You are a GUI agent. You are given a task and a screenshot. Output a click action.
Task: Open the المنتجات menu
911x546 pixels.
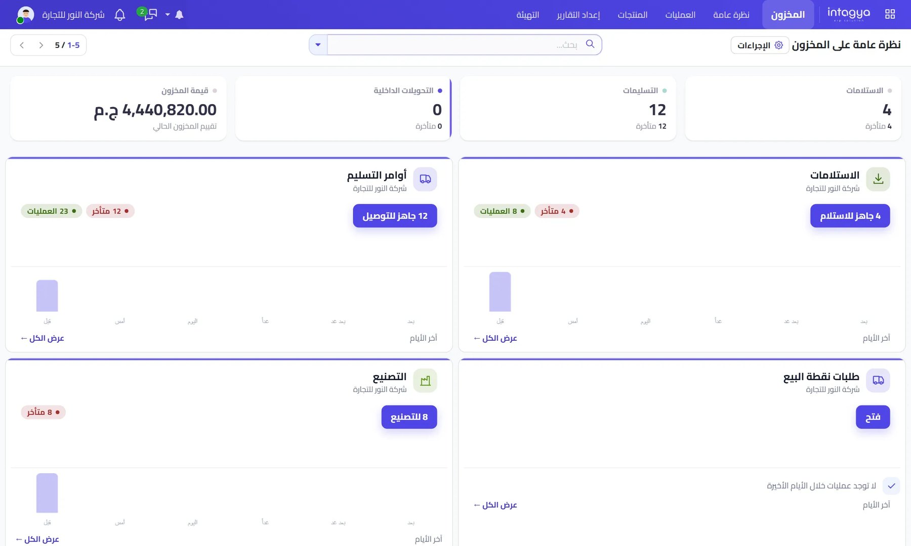click(633, 15)
